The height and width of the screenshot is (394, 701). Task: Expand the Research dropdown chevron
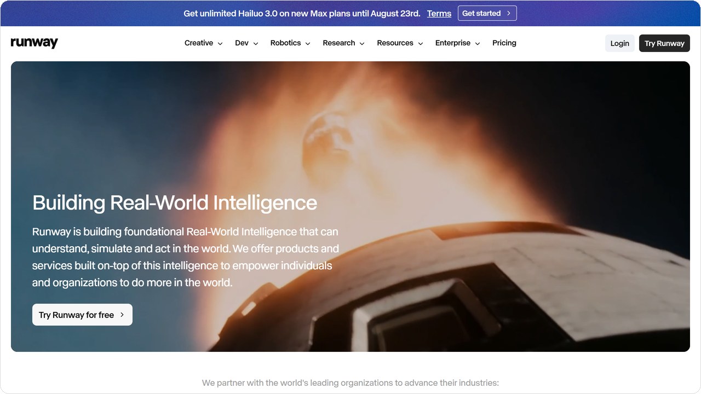362,44
